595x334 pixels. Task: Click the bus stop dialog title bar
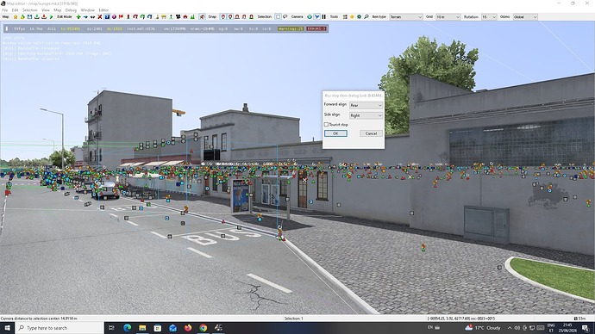click(354, 96)
